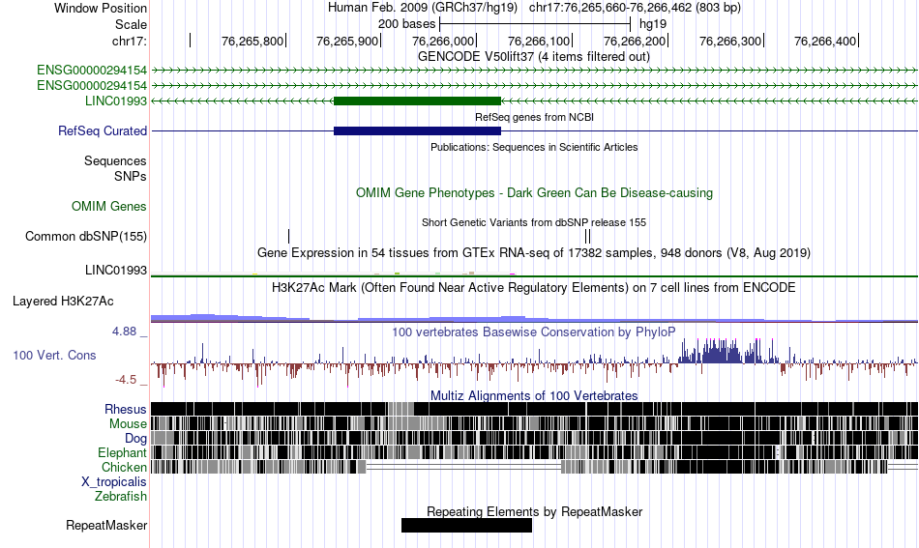Viewport: 919px width, 548px height.
Task: Click the Rhesus alignment row label
Action: [126, 409]
